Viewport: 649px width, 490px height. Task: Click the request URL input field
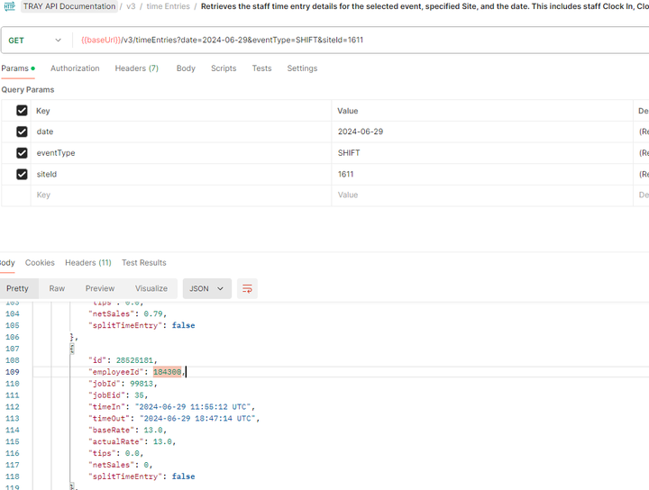360,41
